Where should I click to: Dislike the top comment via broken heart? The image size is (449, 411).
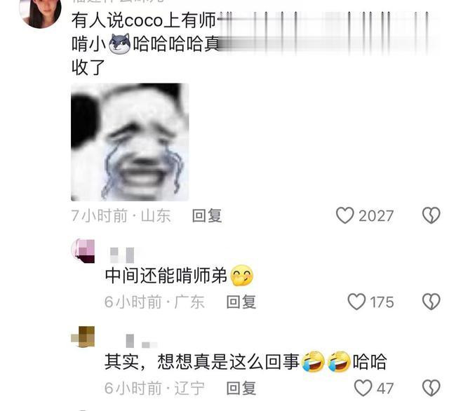(431, 215)
